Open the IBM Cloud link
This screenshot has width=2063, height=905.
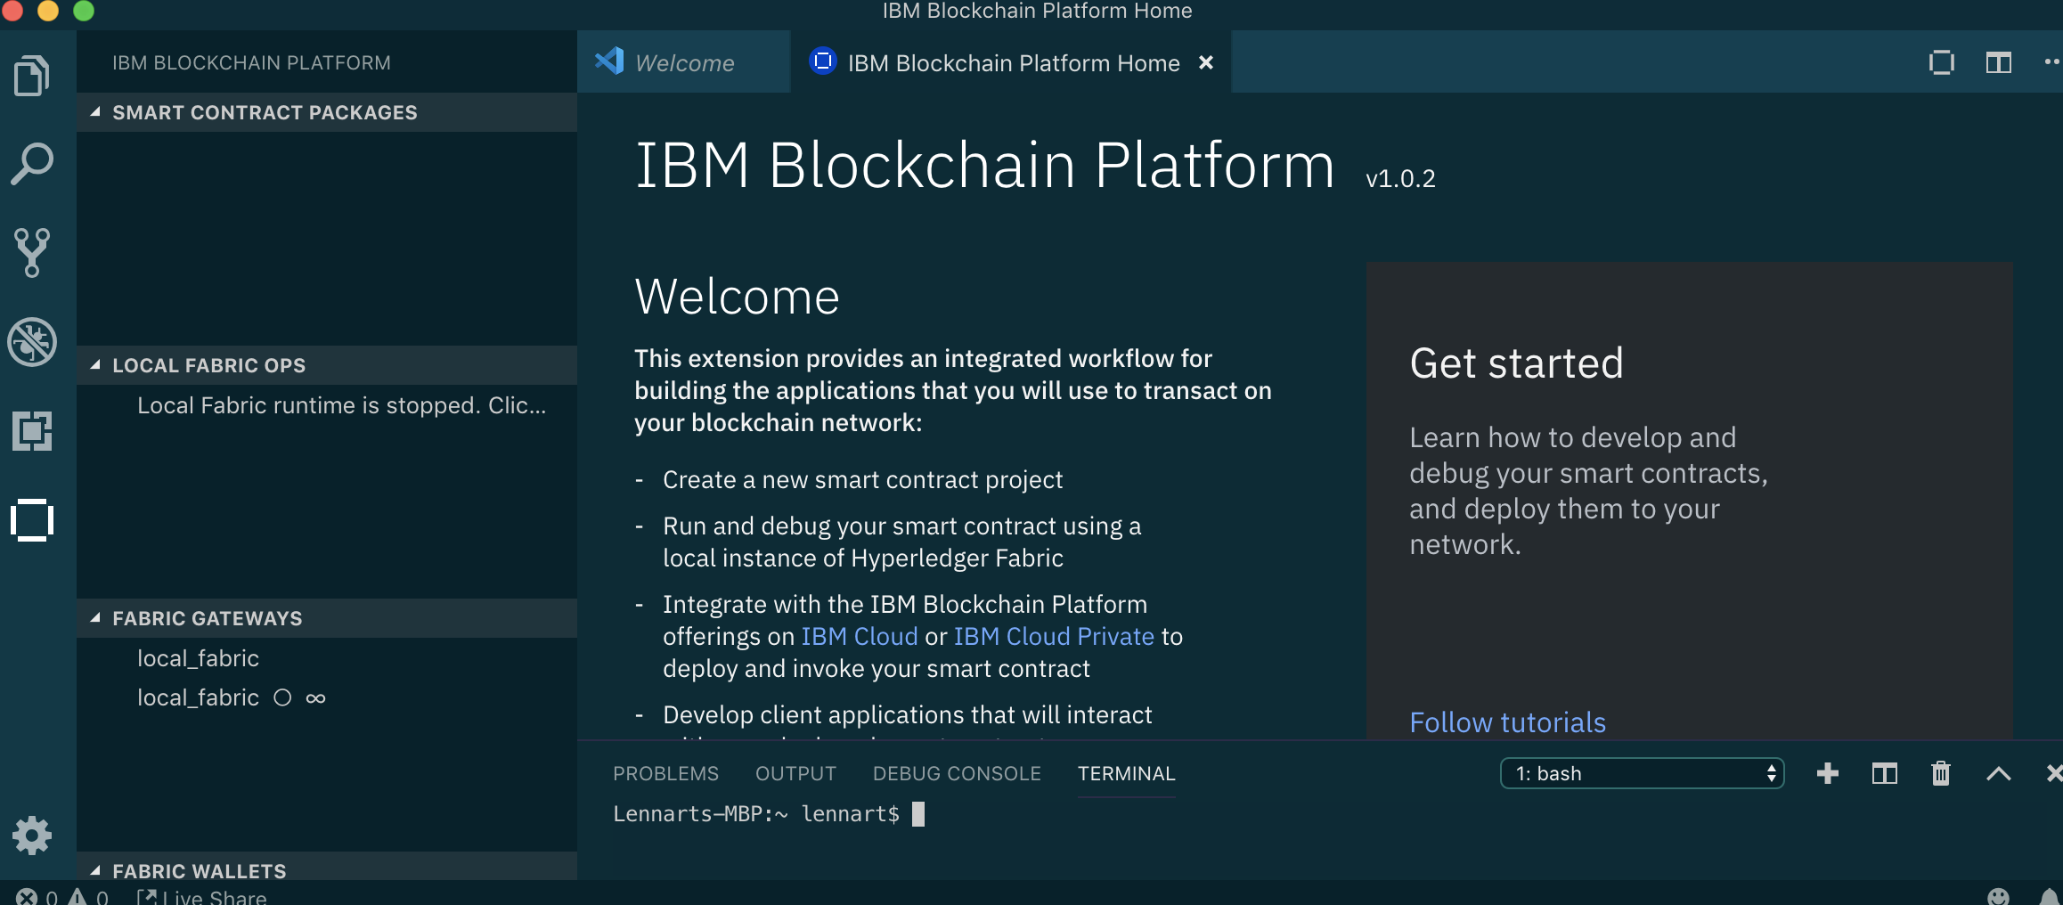tap(859, 636)
